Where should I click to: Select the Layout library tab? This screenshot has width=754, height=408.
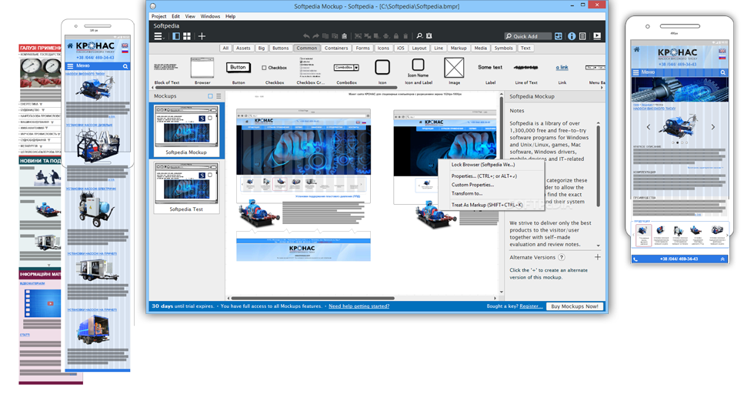point(419,48)
